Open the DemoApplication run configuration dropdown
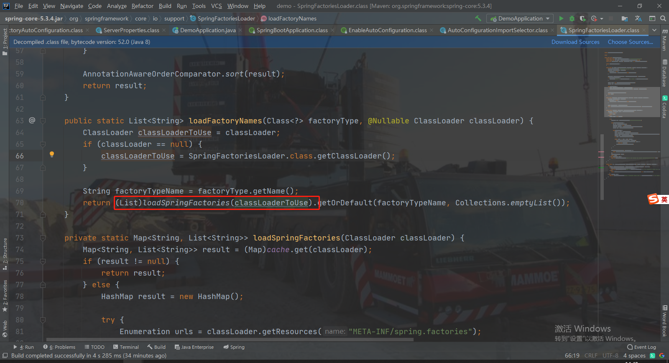Viewport: 669px width, 363px height. pos(520,18)
